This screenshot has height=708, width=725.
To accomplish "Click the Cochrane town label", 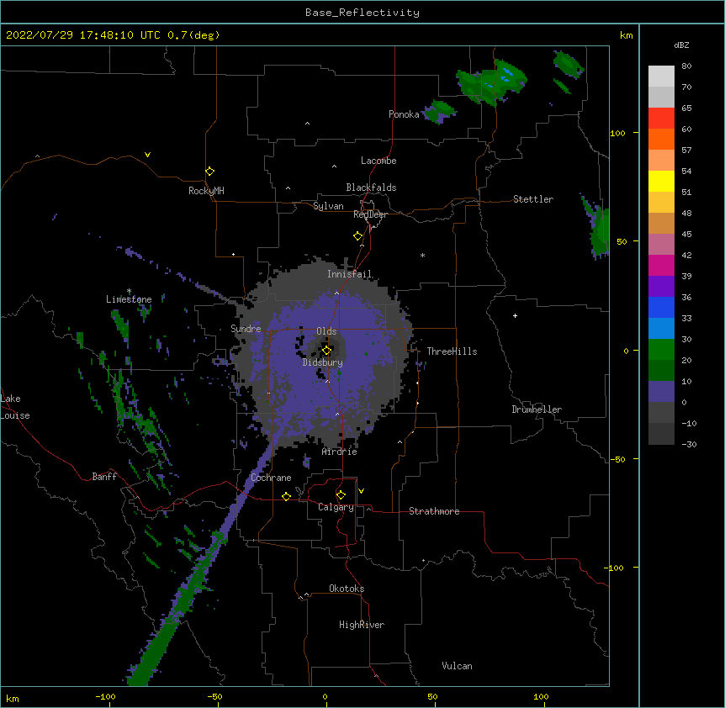I will tap(271, 478).
